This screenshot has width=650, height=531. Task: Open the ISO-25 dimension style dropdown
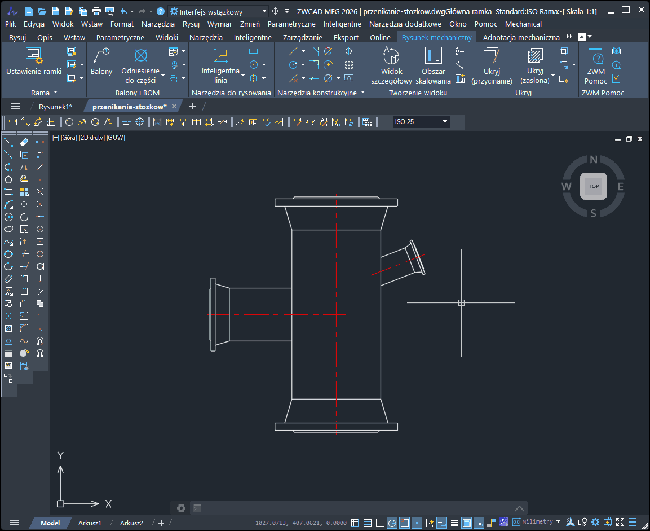[x=444, y=122]
